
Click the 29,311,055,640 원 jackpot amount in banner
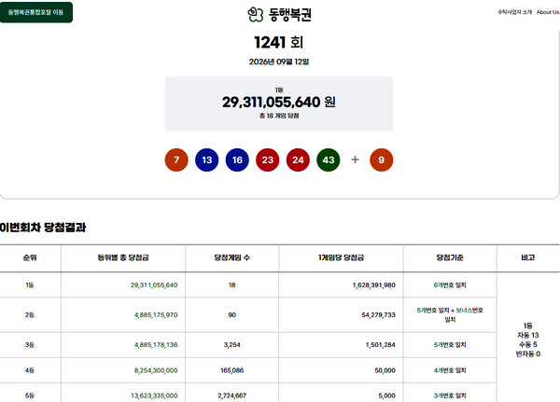(279, 102)
